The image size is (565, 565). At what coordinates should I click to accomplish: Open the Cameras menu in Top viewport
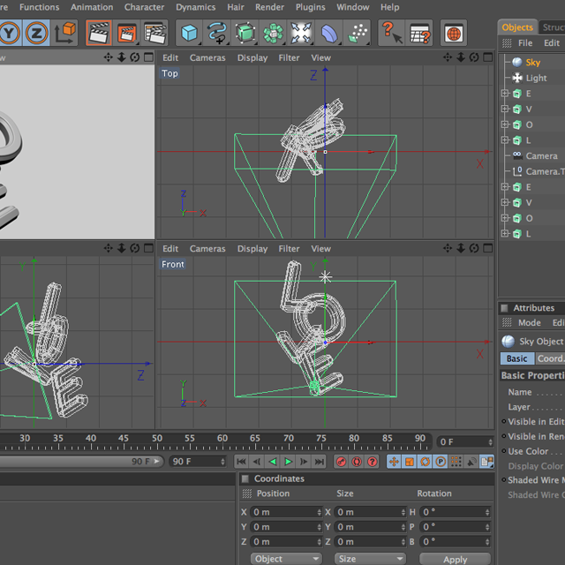(207, 57)
